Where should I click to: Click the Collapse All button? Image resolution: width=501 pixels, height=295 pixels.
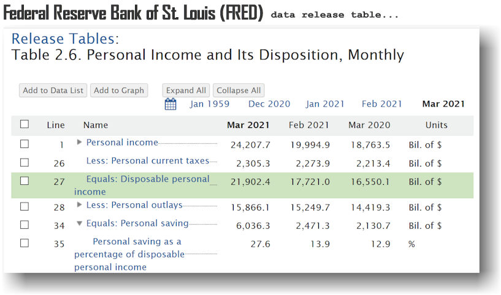[239, 90]
